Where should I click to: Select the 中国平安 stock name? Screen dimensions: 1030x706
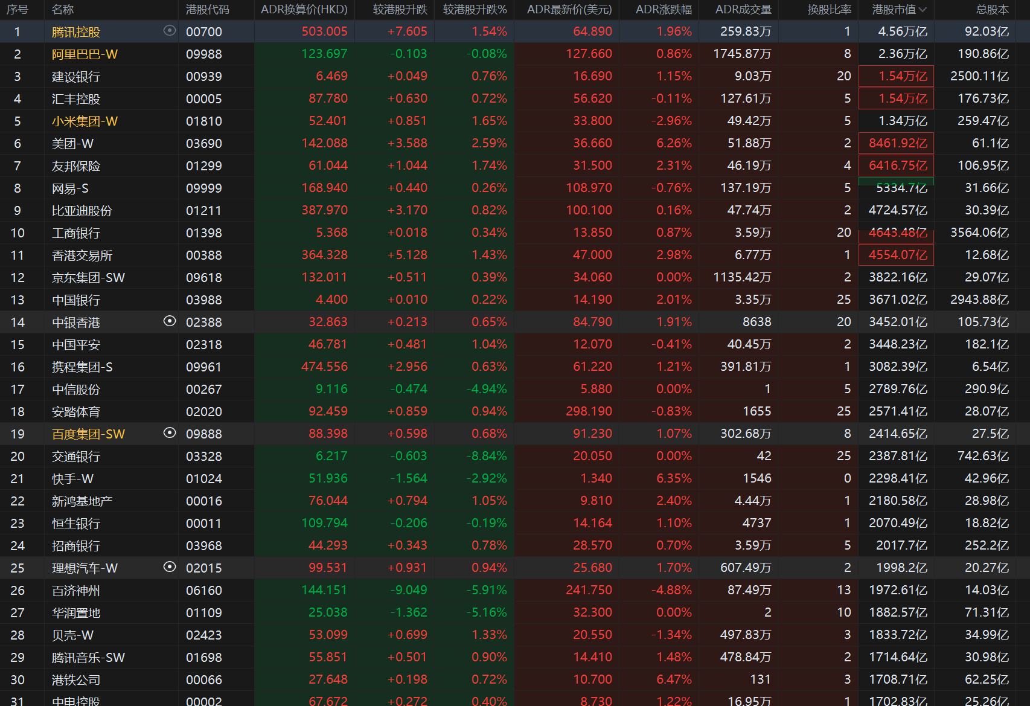tap(75, 344)
